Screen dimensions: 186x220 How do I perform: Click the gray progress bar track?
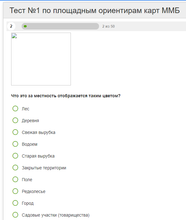[60, 26]
